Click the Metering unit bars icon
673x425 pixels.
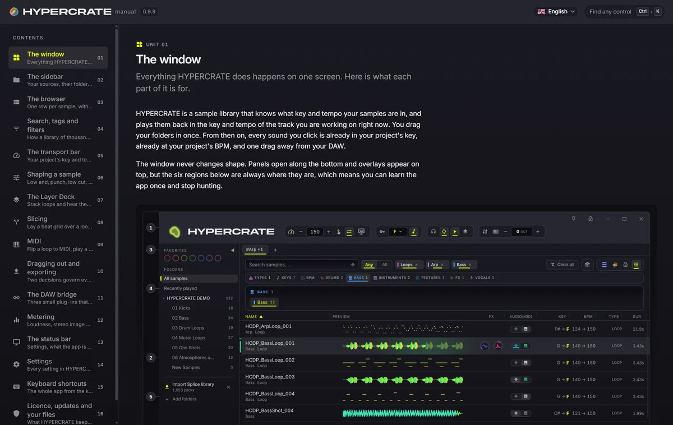16,320
